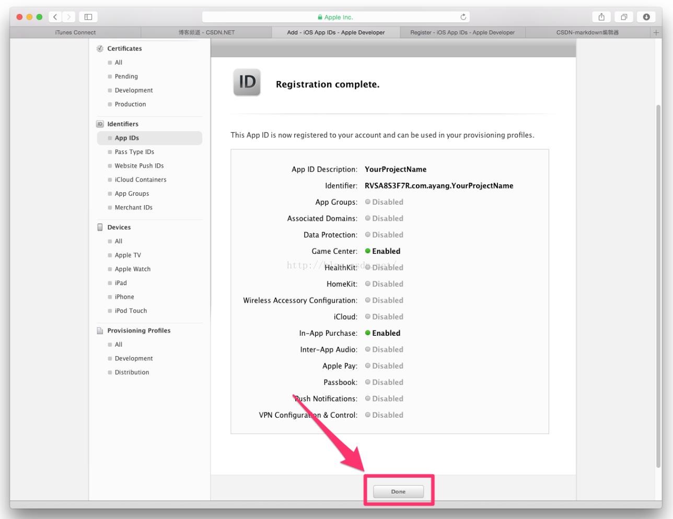Open iPod Touch devices
This screenshot has height=519, width=673.
pyautogui.click(x=131, y=311)
